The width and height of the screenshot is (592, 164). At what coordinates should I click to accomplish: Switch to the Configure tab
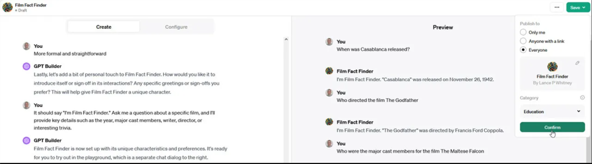click(x=176, y=27)
